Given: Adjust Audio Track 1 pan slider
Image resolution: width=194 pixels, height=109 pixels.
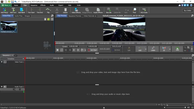Looking at the screenshot, I should tap(20, 89).
